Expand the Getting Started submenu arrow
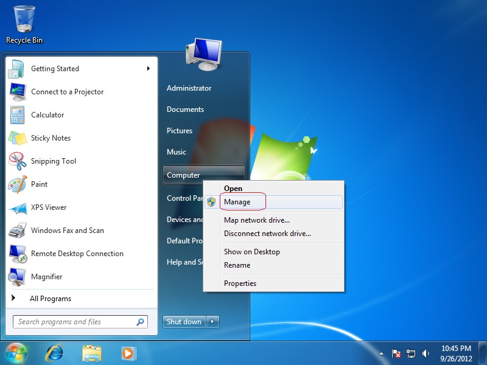Viewport: 487px width, 365px height. [149, 69]
